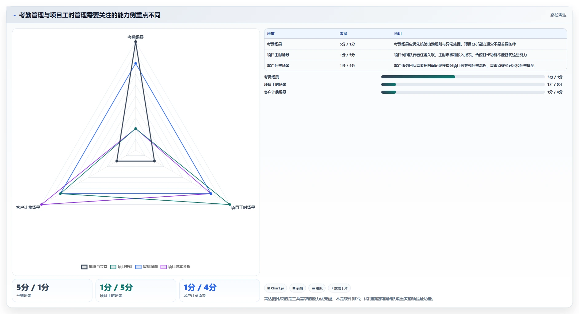The image size is (579, 314).
Task: Click the 表格 tag
Action: (x=298, y=288)
